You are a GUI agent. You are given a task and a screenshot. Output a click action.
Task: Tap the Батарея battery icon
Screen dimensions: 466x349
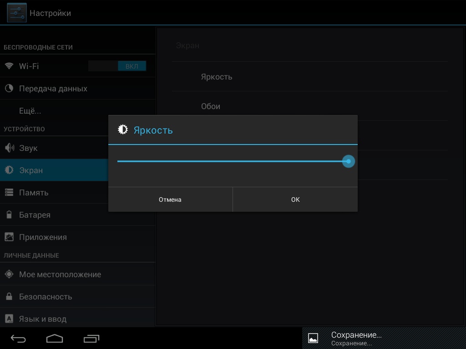tap(9, 215)
